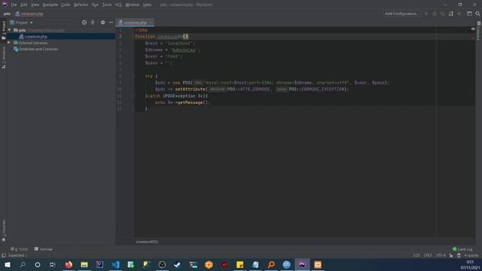Open the Code menu

[x=66, y=5]
